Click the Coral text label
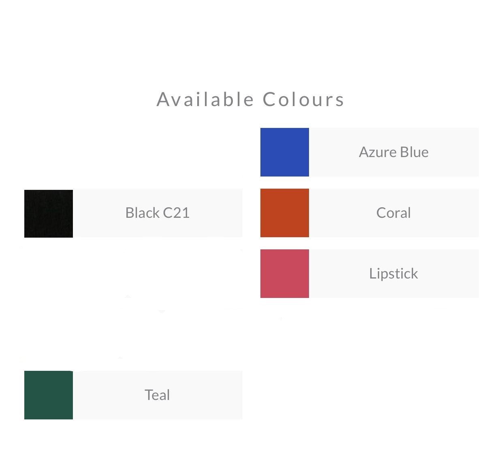The height and width of the screenshot is (453, 503). pos(394,213)
